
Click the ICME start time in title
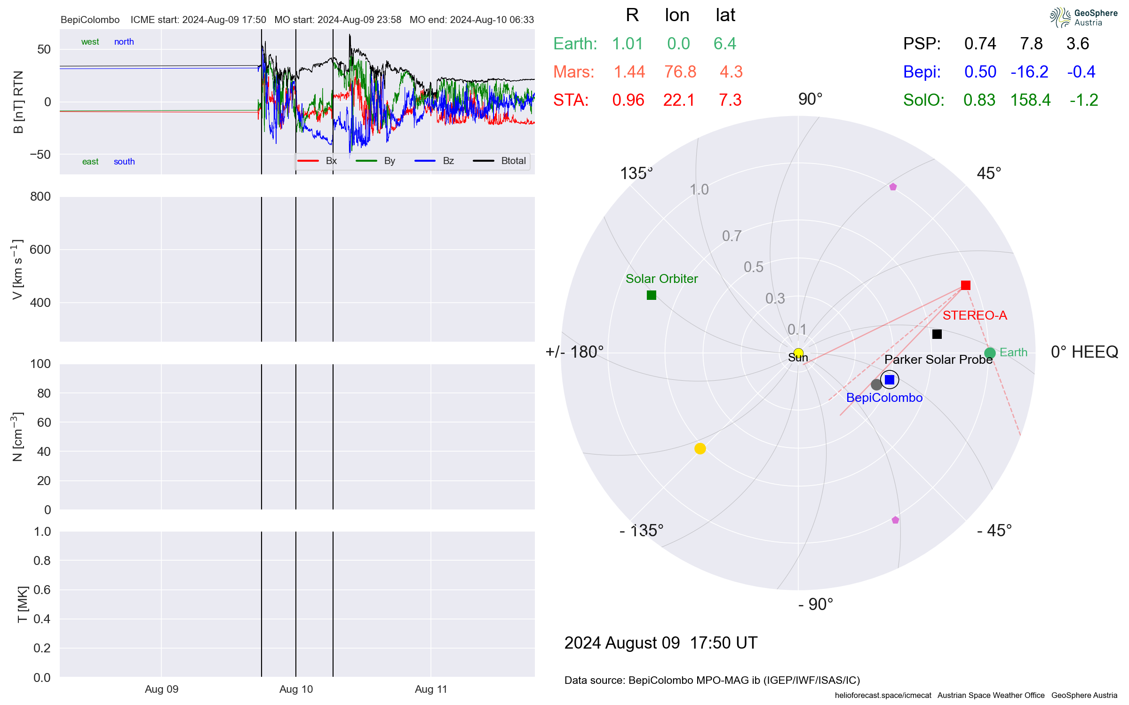pos(199,20)
